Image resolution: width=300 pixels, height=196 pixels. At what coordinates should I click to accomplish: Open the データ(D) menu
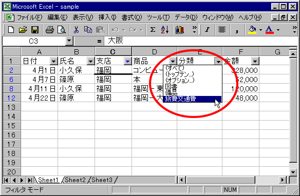pyautogui.click(x=186, y=17)
